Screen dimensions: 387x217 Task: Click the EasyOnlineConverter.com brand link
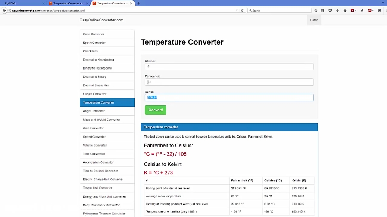pos(101,20)
